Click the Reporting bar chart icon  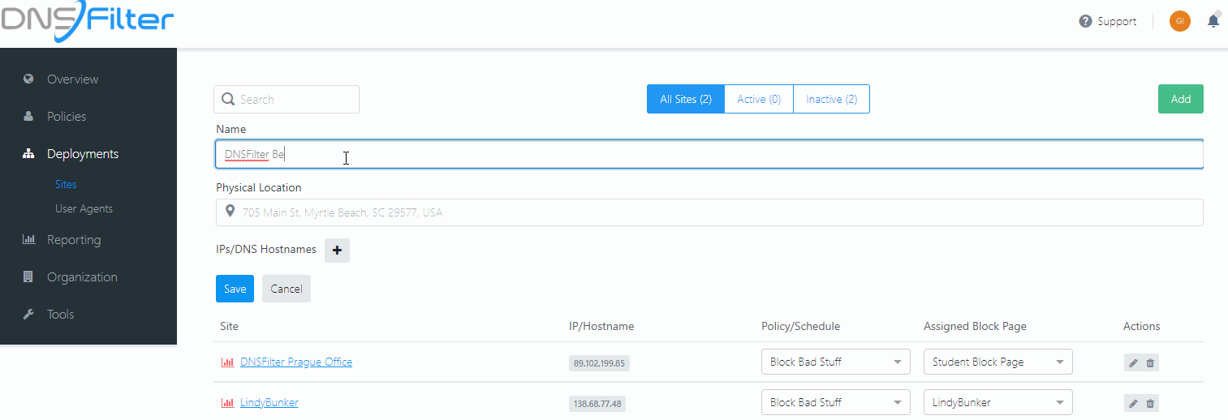[28, 239]
